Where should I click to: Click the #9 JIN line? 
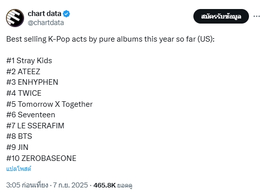pyautogui.click(x=18, y=147)
